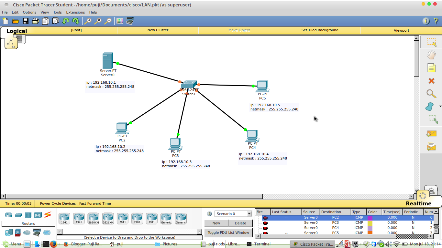Screen dimensions: 442x248
Task: Pick the Place Note tool
Action: click(x=431, y=68)
